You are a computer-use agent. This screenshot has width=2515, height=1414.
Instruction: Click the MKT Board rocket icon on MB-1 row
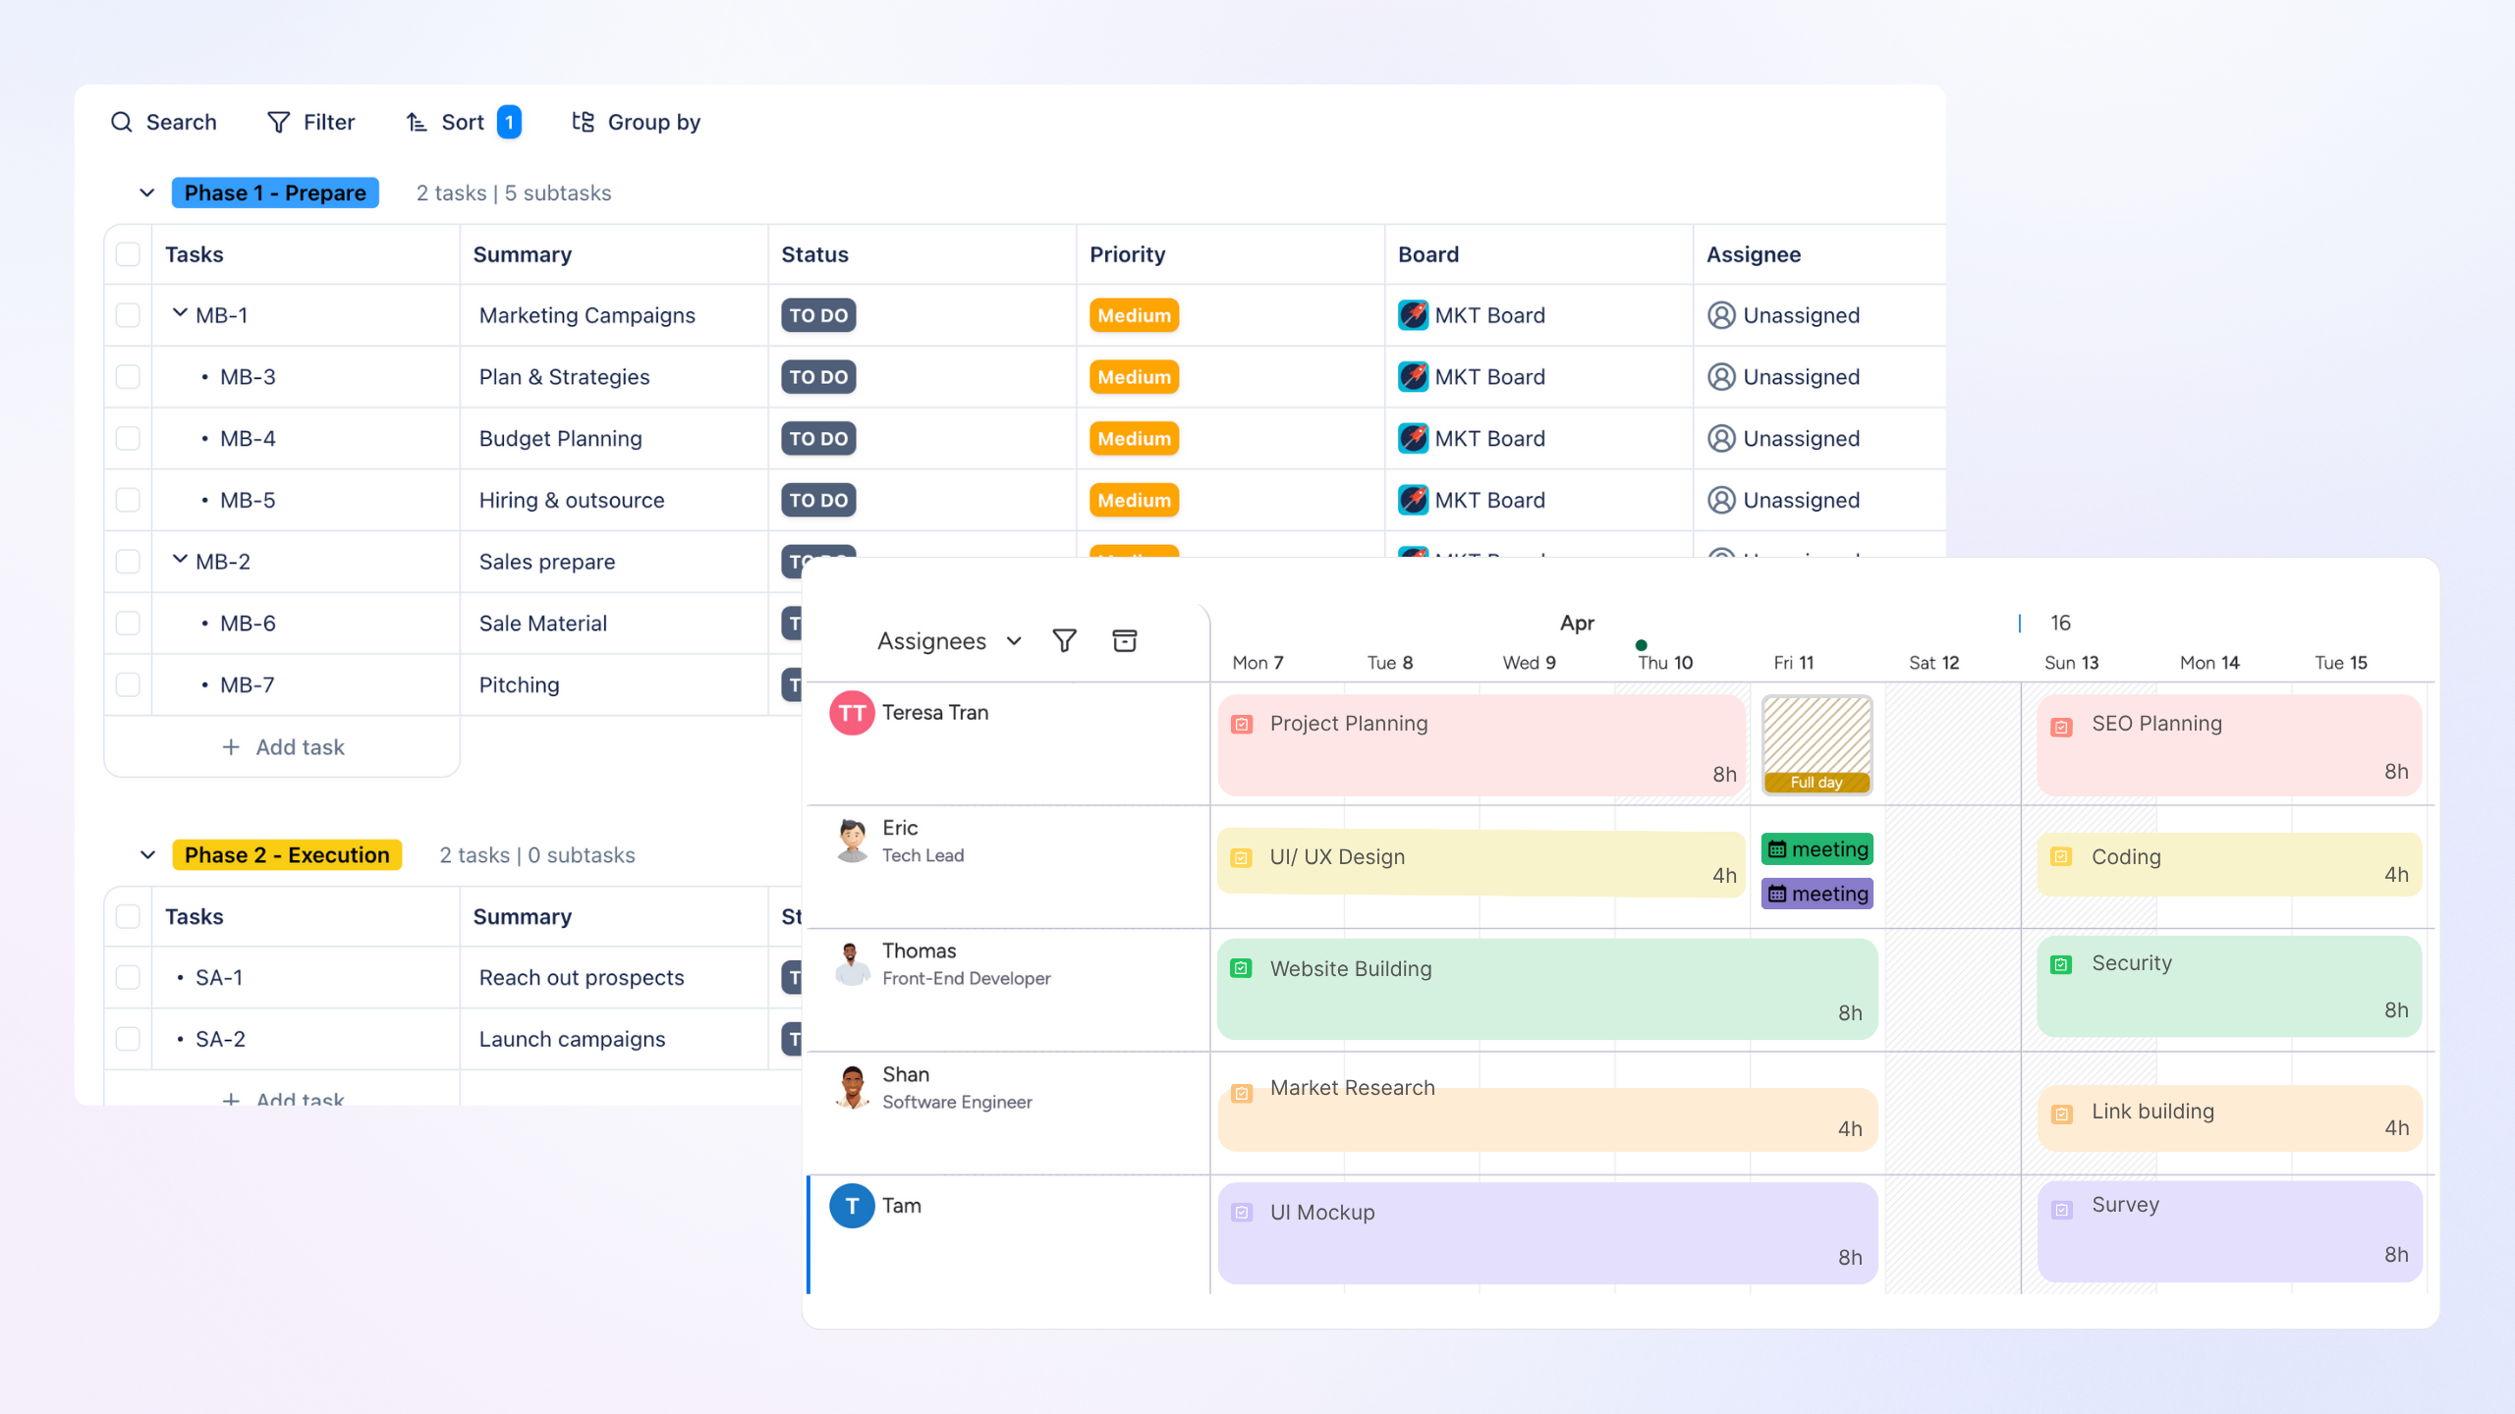pos(1413,315)
